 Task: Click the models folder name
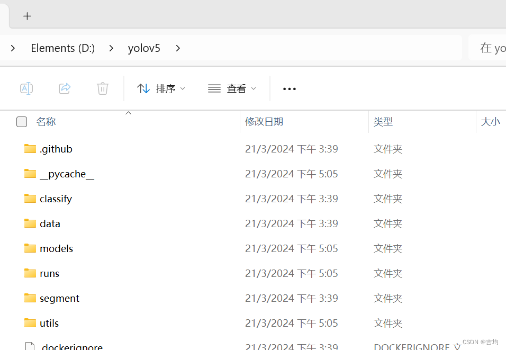point(56,249)
